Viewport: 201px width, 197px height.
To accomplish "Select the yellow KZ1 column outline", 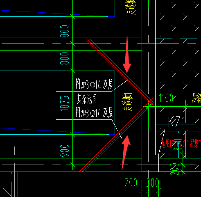I will [150, 163].
